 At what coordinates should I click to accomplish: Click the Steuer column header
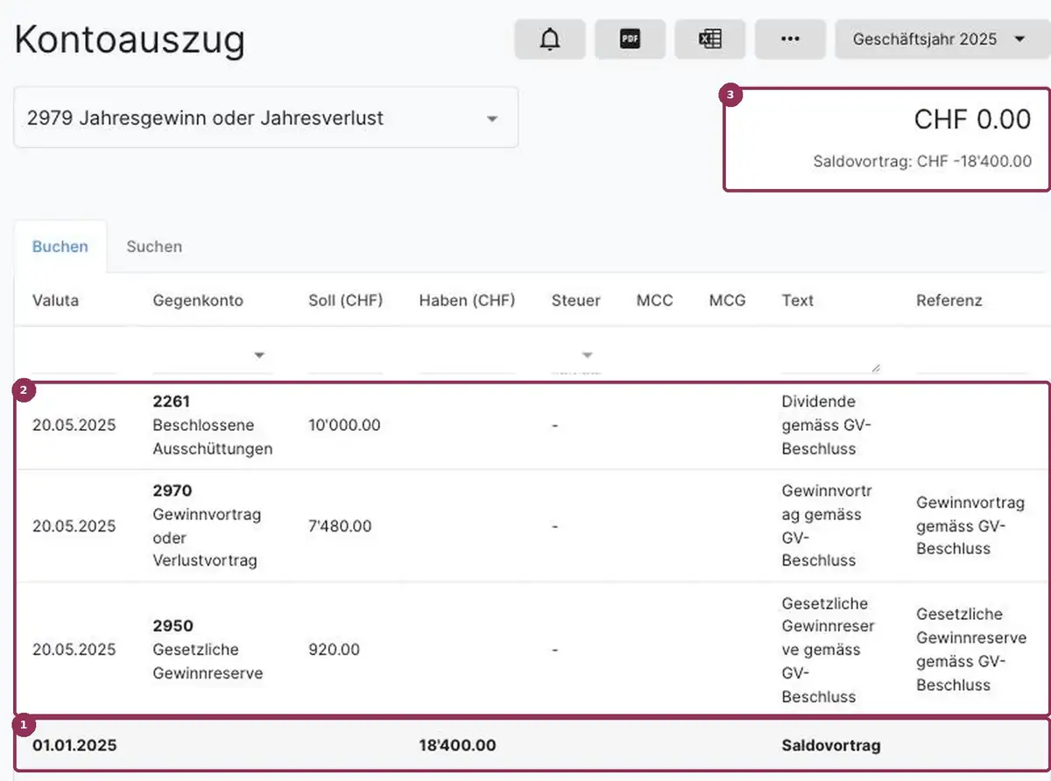click(576, 300)
